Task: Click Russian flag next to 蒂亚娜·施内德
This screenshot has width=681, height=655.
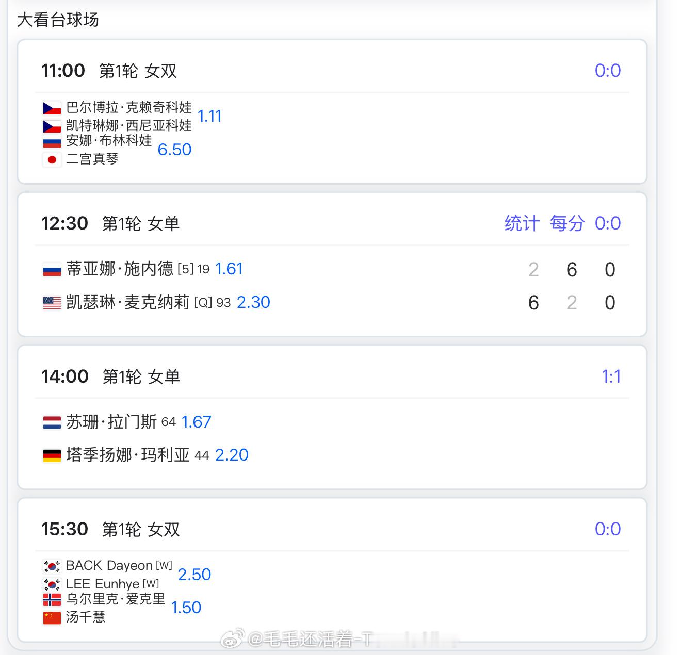Action: (52, 270)
